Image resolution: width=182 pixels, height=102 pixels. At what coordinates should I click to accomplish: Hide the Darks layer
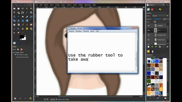[148, 30]
